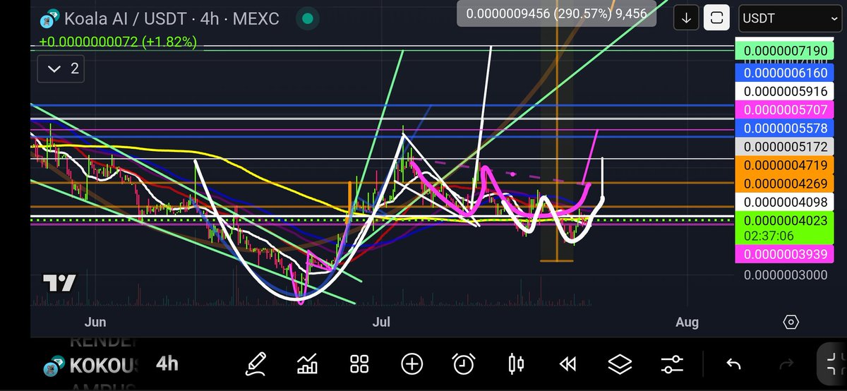
Task: Select the magenta 0.0000005707 price label
Action: click(786, 110)
